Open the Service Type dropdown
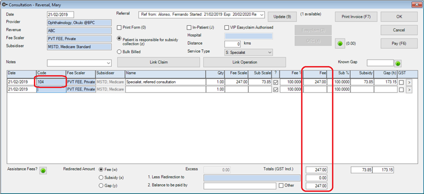Image resolution: width=424 pixels, height=194 pixels. [269, 53]
